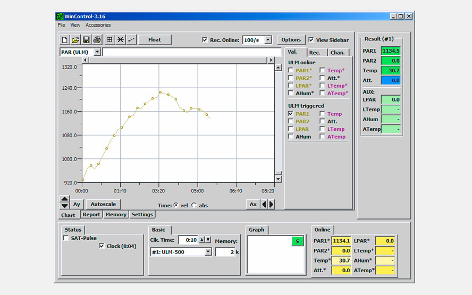Increase Clk. Time with up stepper arrow
Image resolution: width=472 pixels, height=295 pixels.
click(x=201, y=240)
